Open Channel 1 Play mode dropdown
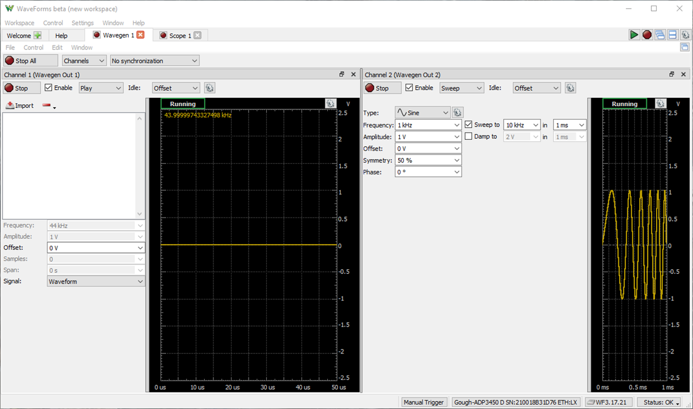Screen dimensions: 693x409 [101, 88]
